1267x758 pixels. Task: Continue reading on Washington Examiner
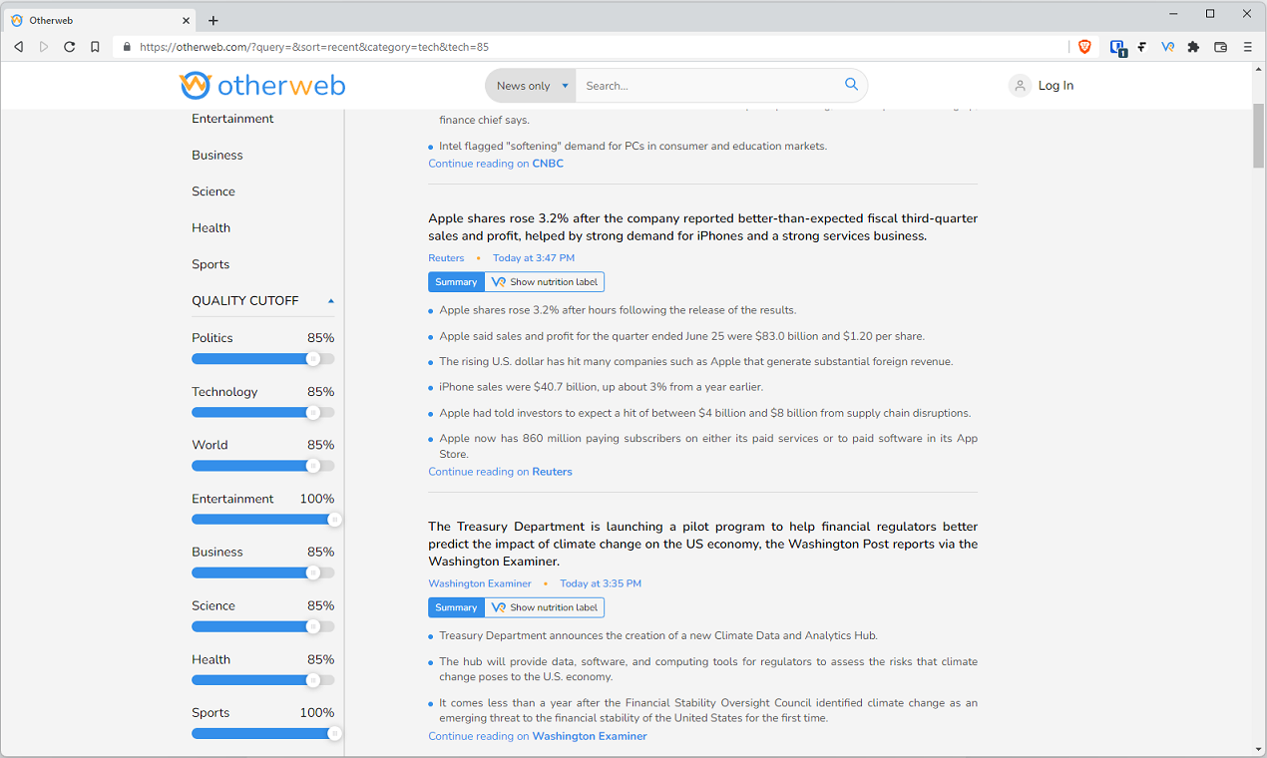click(538, 736)
